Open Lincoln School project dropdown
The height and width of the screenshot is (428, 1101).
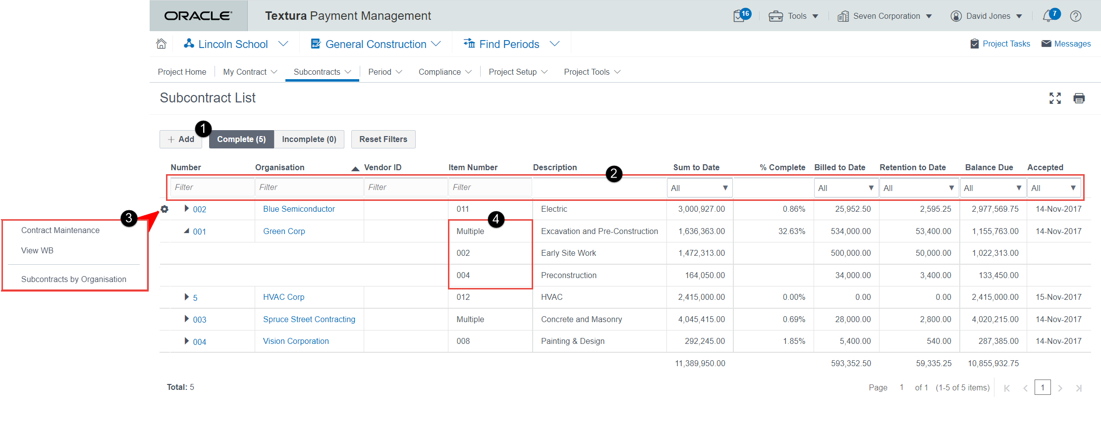235,44
